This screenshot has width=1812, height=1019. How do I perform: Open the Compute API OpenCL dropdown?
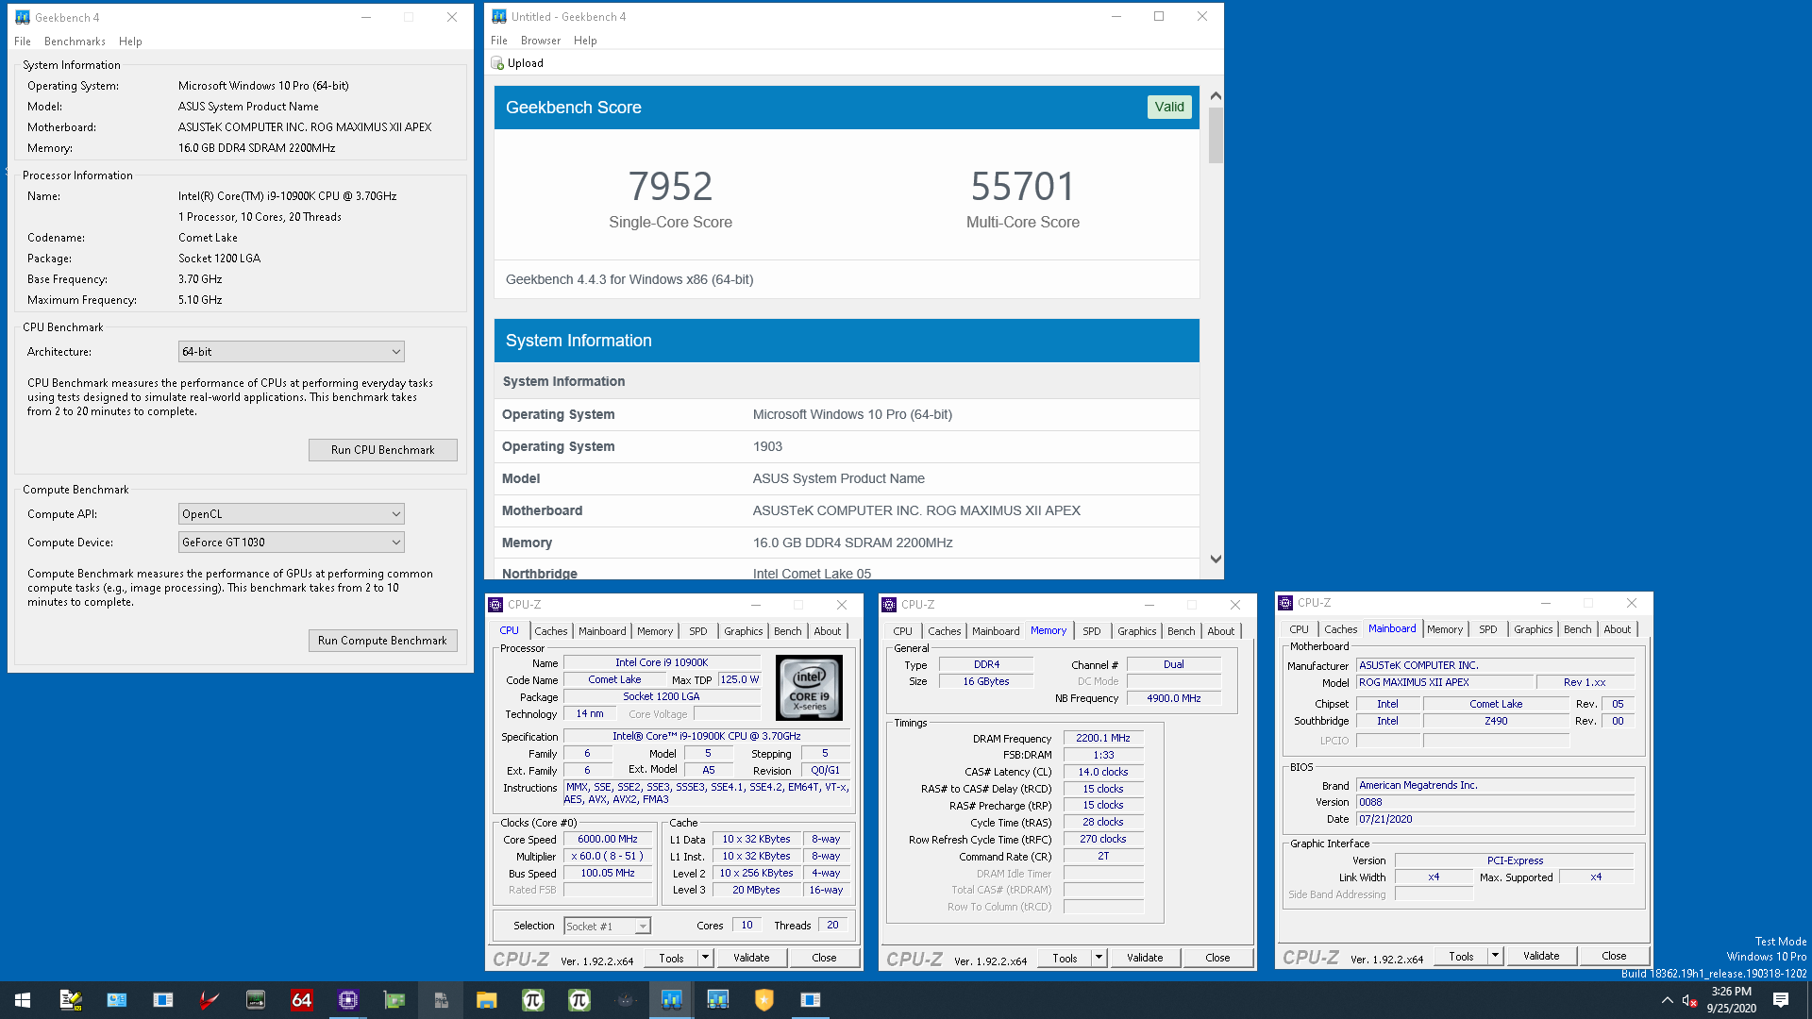(292, 514)
